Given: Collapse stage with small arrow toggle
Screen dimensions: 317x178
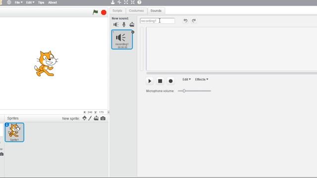Looking at the screenshot, I should pos(108,112).
